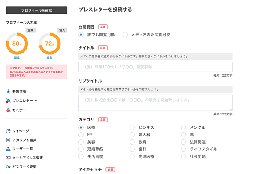Go to マイページ in the sidebar
Viewport: 257px width, 174px height.
click(x=21, y=131)
